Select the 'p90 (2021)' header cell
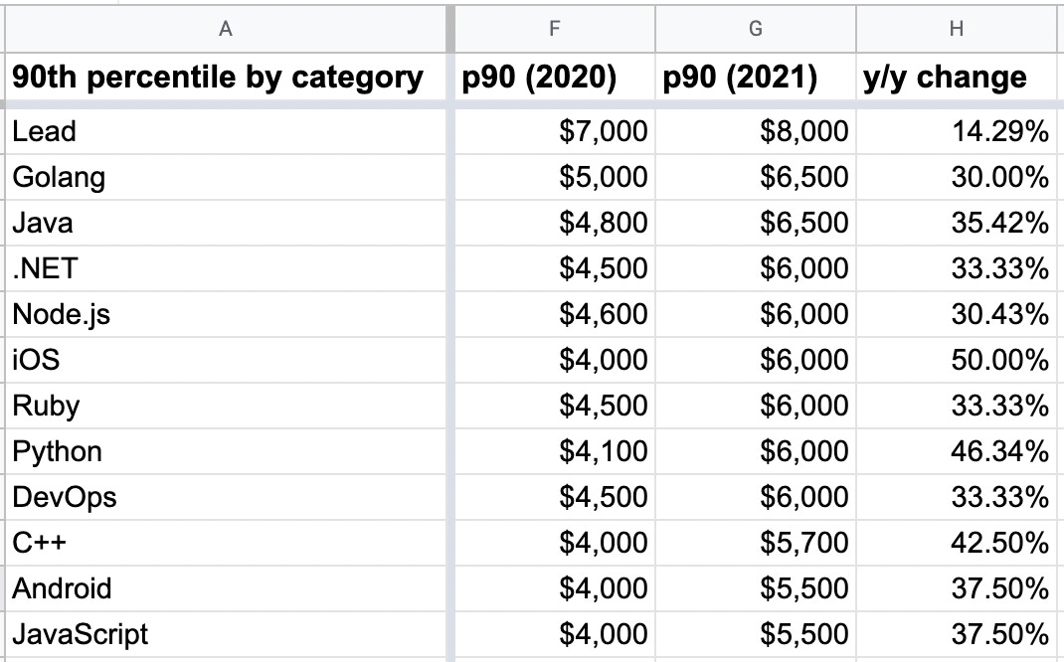The height and width of the screenshot is (662, 1064). click(x=755, y=77)
